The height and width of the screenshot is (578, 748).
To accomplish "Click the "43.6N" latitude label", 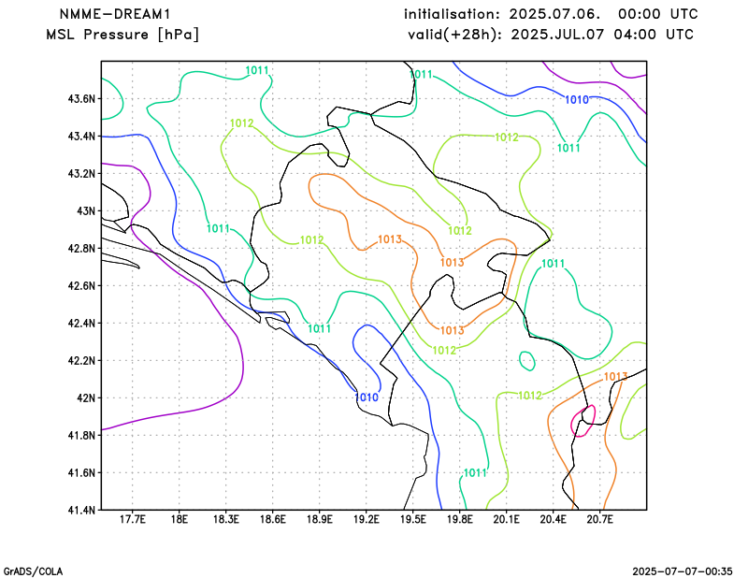I will (x=81, y=99).
